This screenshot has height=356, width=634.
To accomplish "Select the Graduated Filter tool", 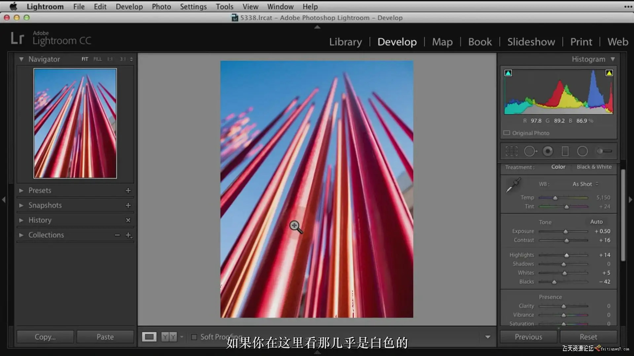I will (x=565, y=151).
